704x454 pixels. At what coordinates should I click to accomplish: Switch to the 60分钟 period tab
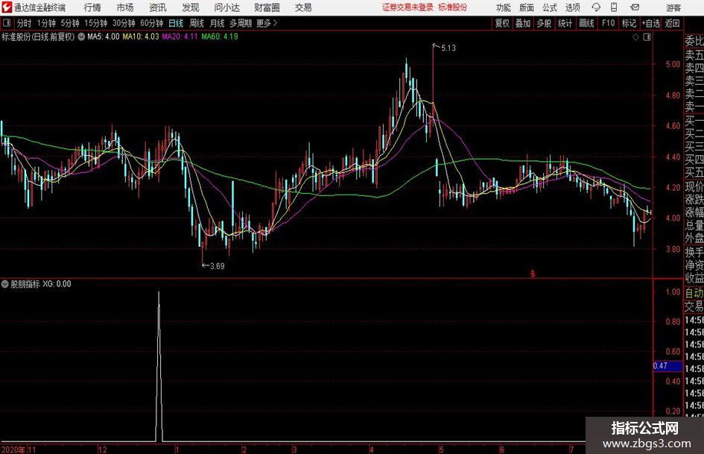click(152, 23)
